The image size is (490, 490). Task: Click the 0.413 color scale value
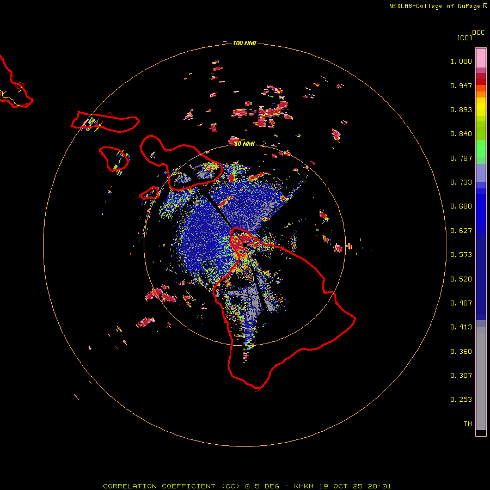pyautogui.click(x=461, y=327)
